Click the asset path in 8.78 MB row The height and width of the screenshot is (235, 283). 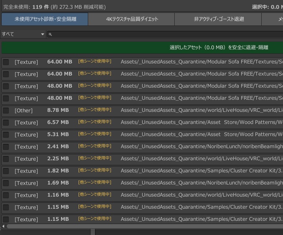[202, 110]
